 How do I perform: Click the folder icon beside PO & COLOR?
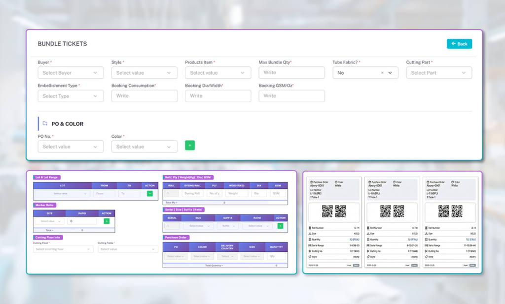(x=45, y=123)
